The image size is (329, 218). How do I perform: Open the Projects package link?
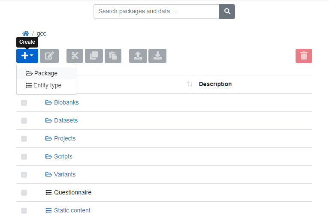pos(64,138)
